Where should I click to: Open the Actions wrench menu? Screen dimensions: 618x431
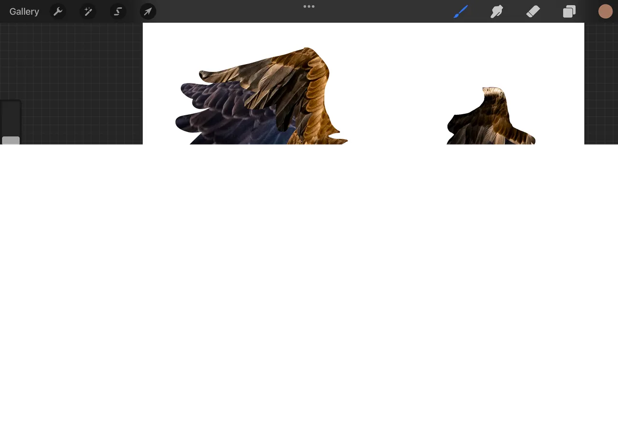[58, 12]
